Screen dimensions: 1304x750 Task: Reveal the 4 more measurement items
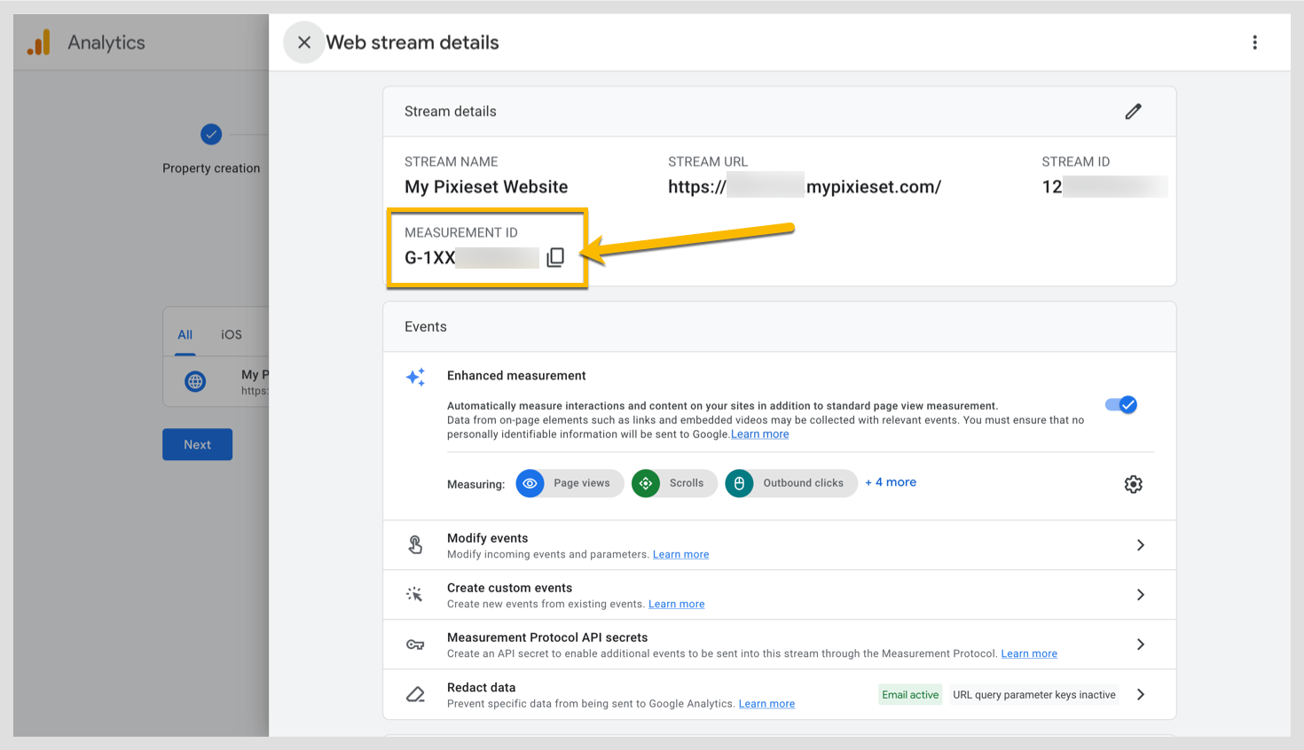891,481
